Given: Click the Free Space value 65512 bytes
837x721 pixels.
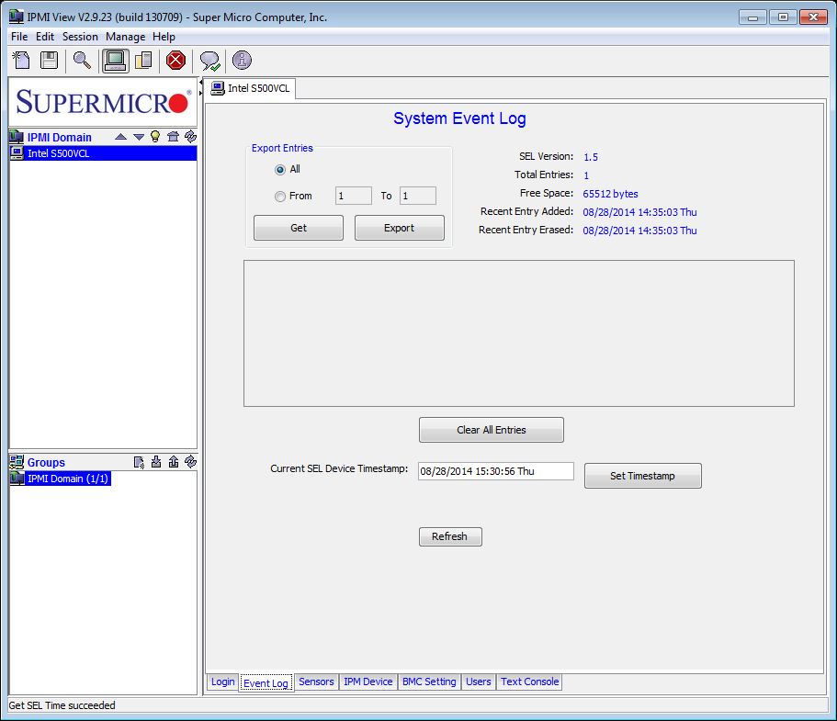Looking at the screenshot, I should [x=610, y=195].
